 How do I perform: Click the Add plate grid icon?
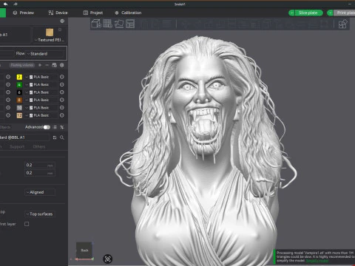coord(107,24)
